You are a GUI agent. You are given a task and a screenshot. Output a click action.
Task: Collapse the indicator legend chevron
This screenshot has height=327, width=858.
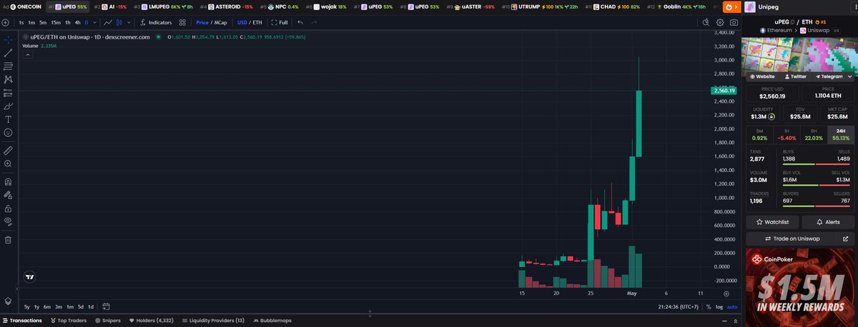coord(27,54)
